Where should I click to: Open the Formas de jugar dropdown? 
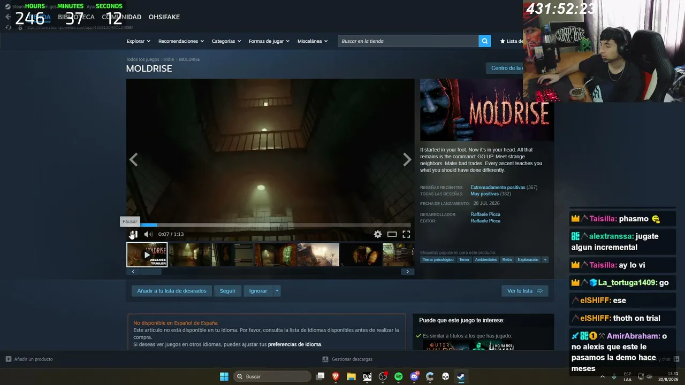[269, 41]
